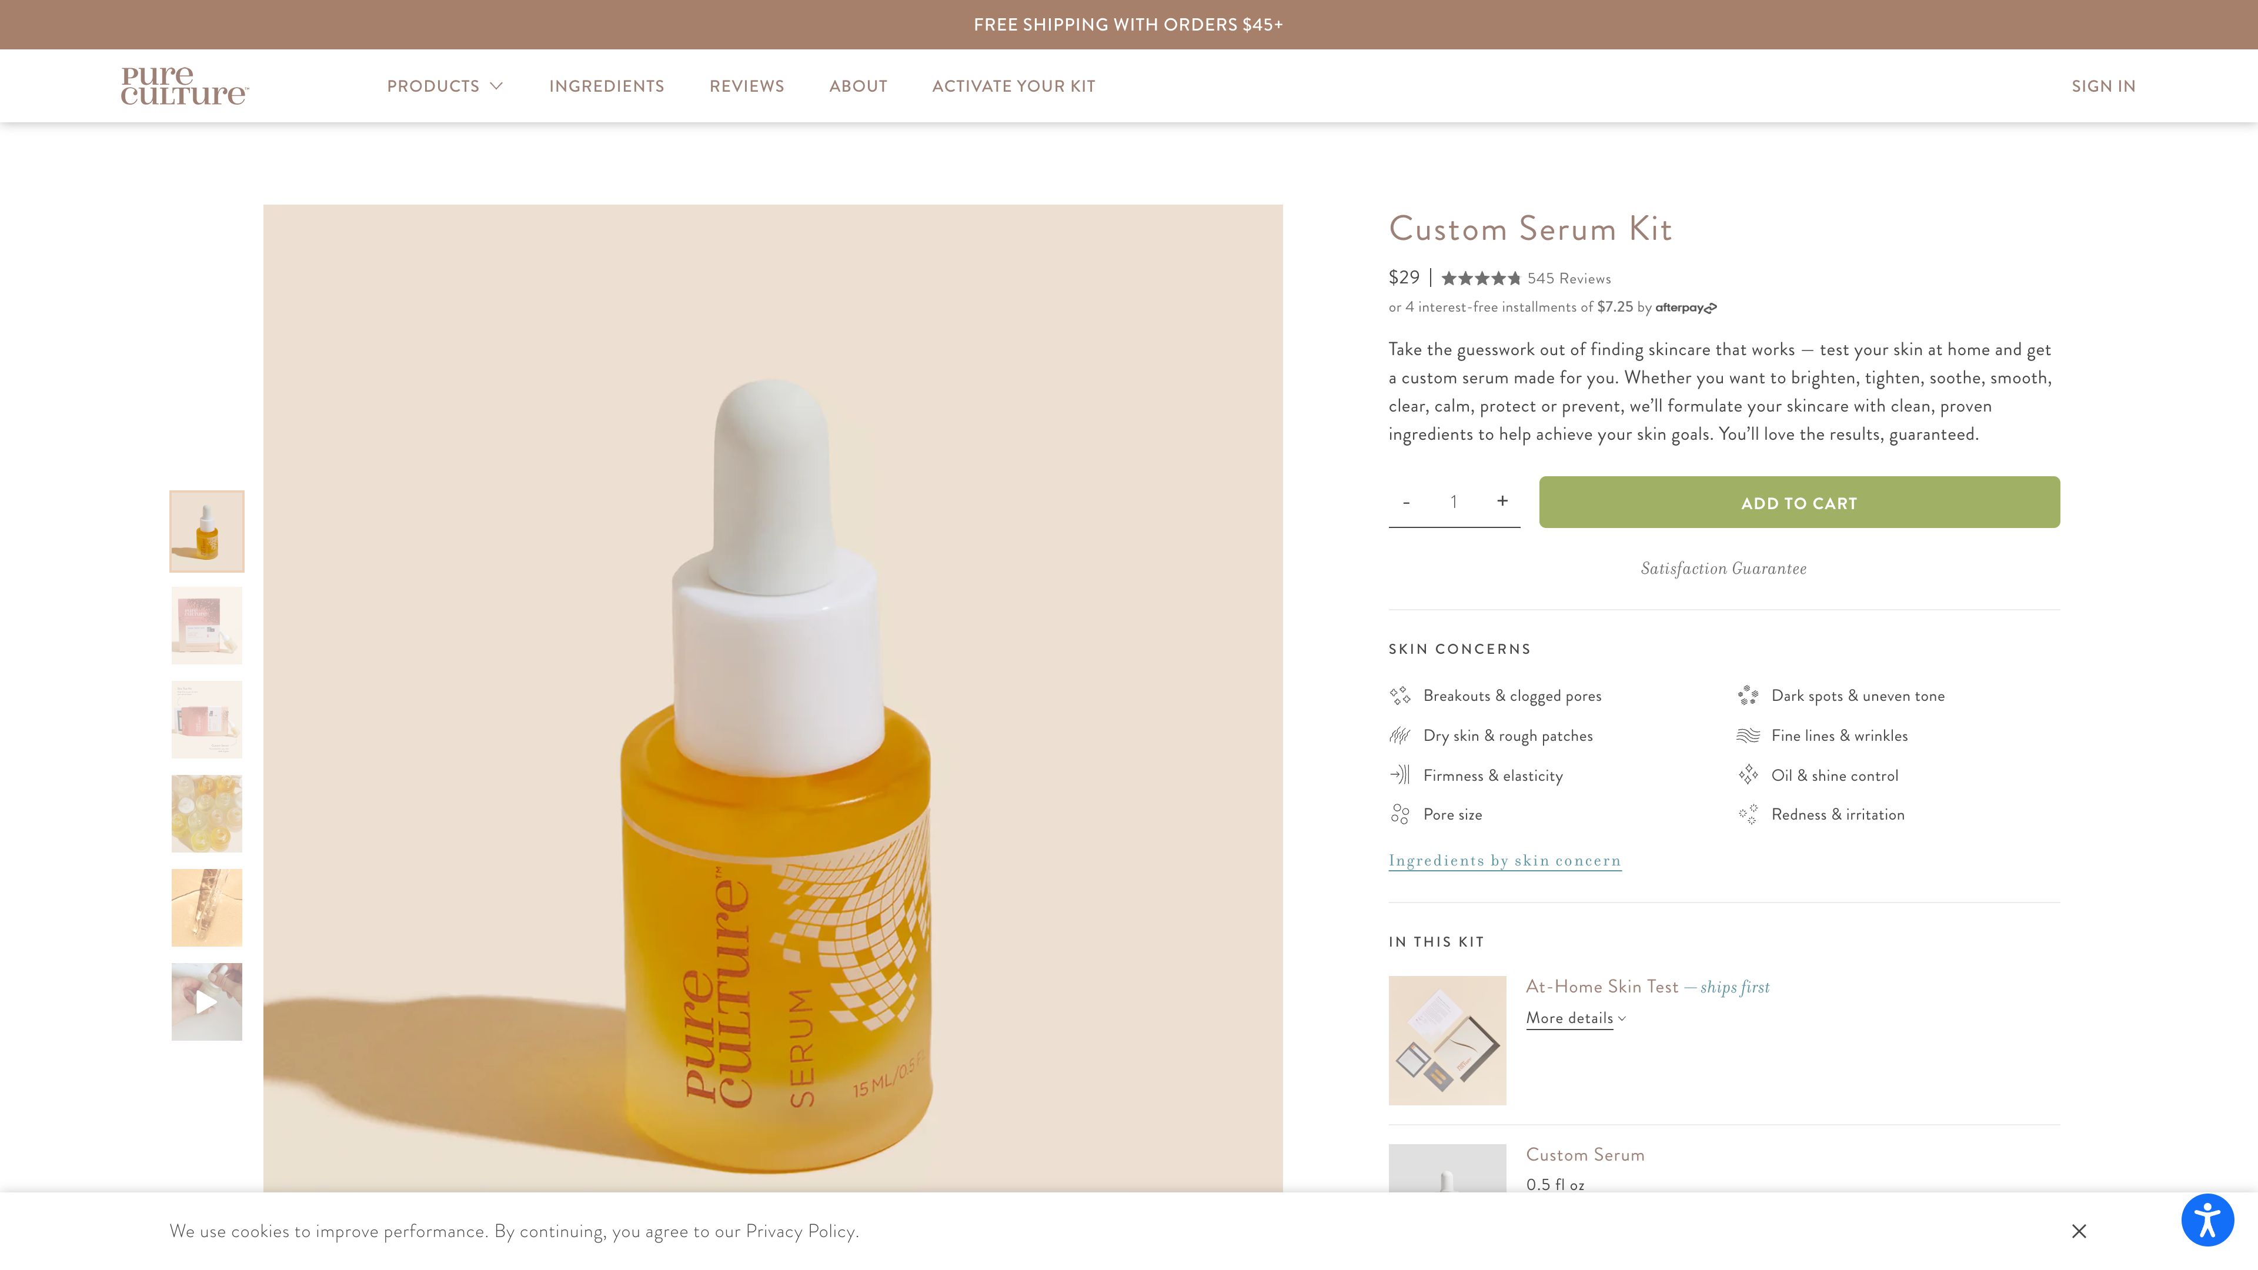
Task: Open the Ingredients menu item
Action: coord(607,86)
